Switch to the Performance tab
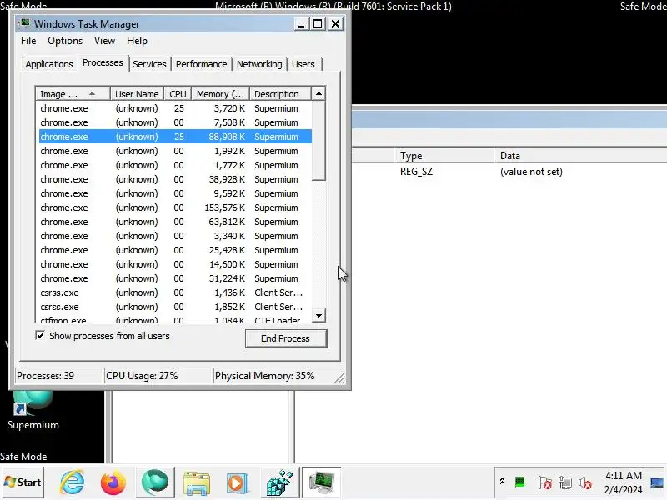The height and width of the screenshot is (500, 667). [x=201, y=64]
